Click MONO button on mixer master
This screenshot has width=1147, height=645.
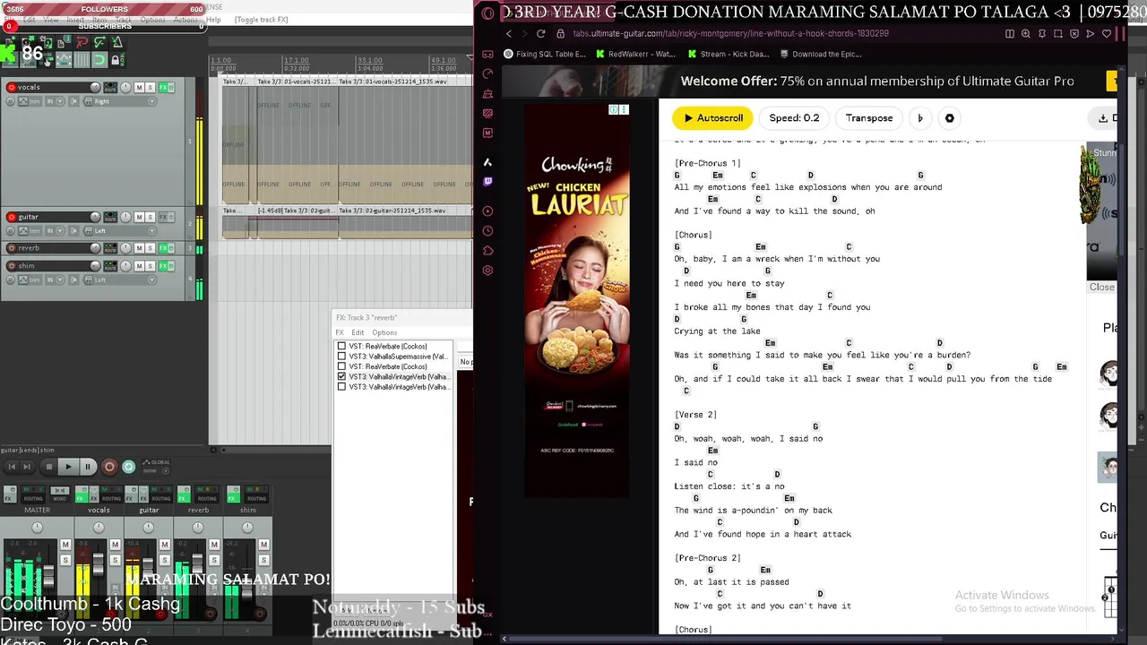click(60, 494)
